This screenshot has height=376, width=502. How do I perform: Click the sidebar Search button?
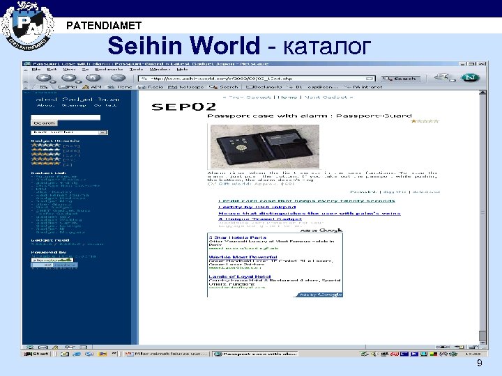pos(44,123)
